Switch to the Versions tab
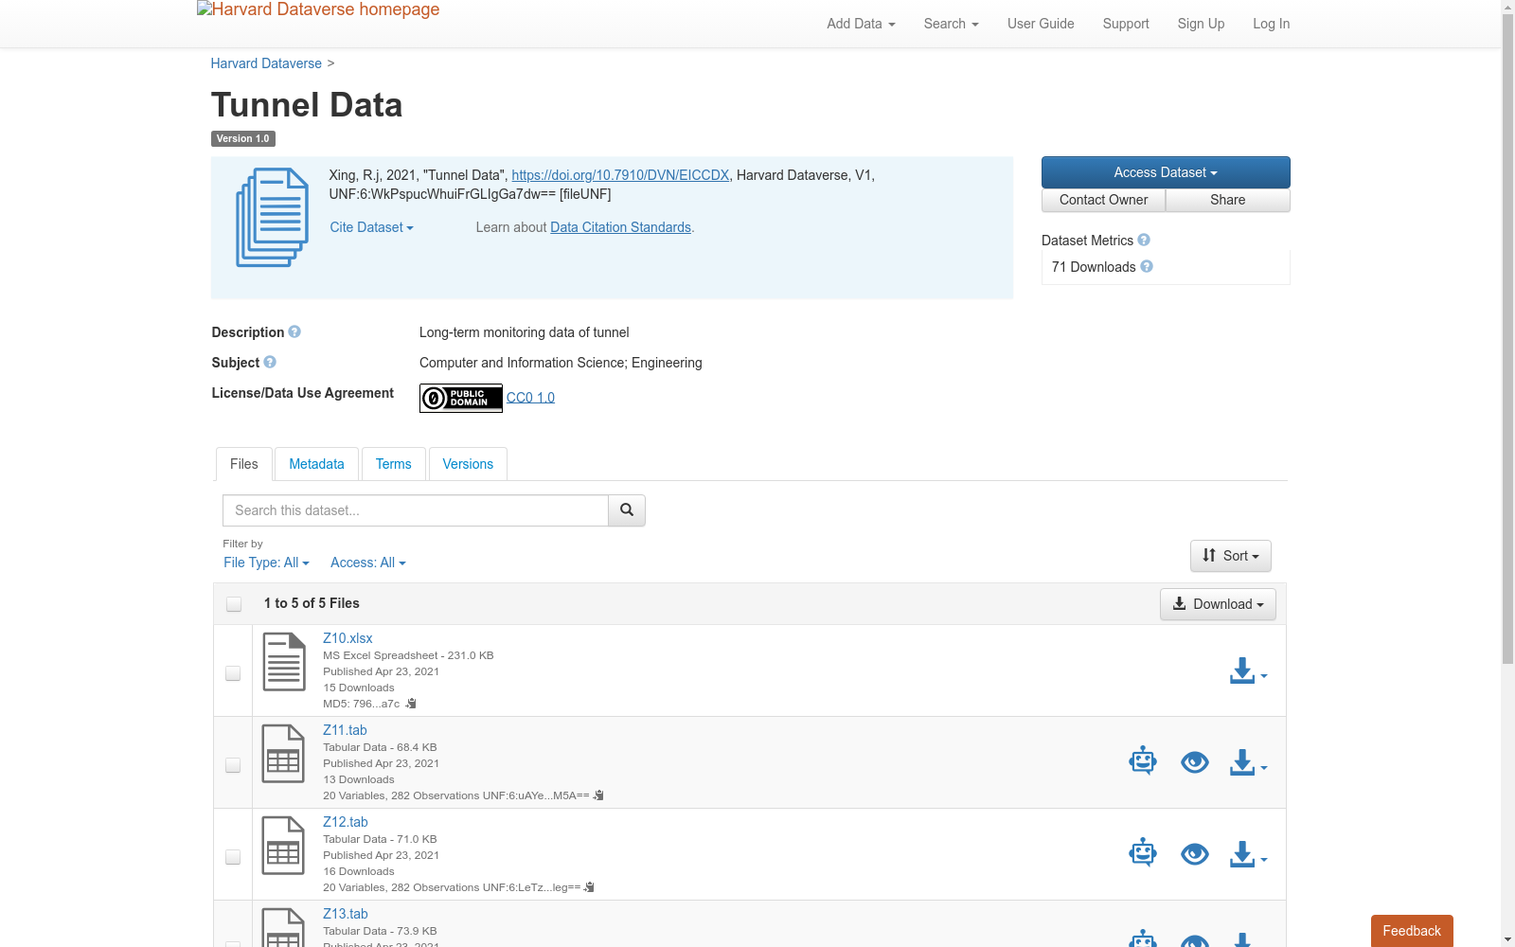This screenshot has width=1515, height=947. tap(468, 464)
